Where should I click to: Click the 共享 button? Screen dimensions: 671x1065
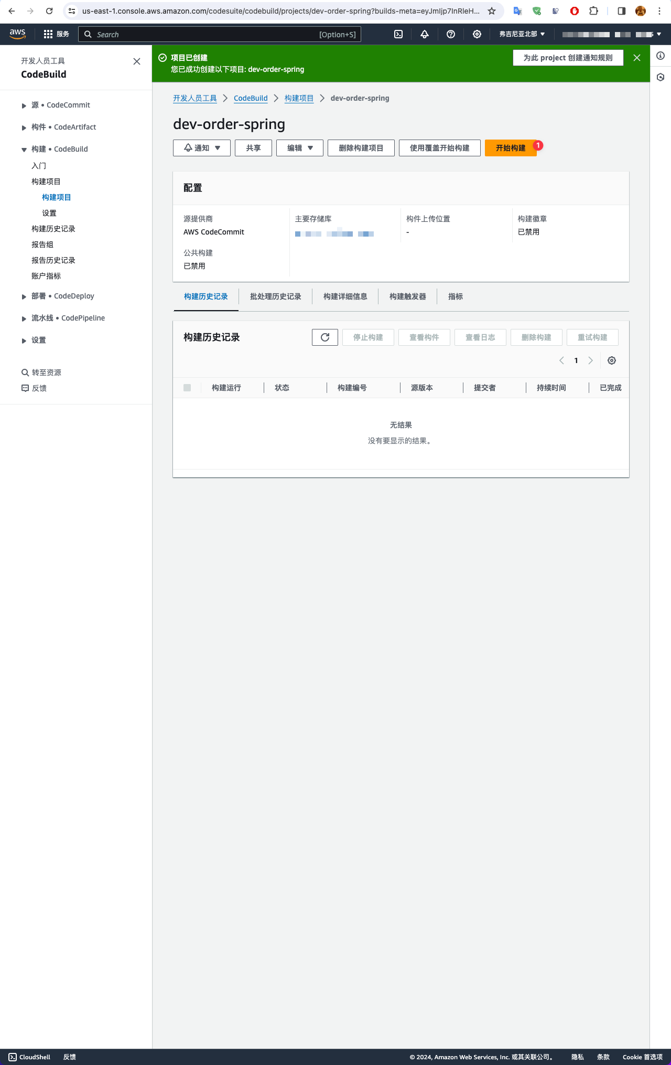click(254, 148)
